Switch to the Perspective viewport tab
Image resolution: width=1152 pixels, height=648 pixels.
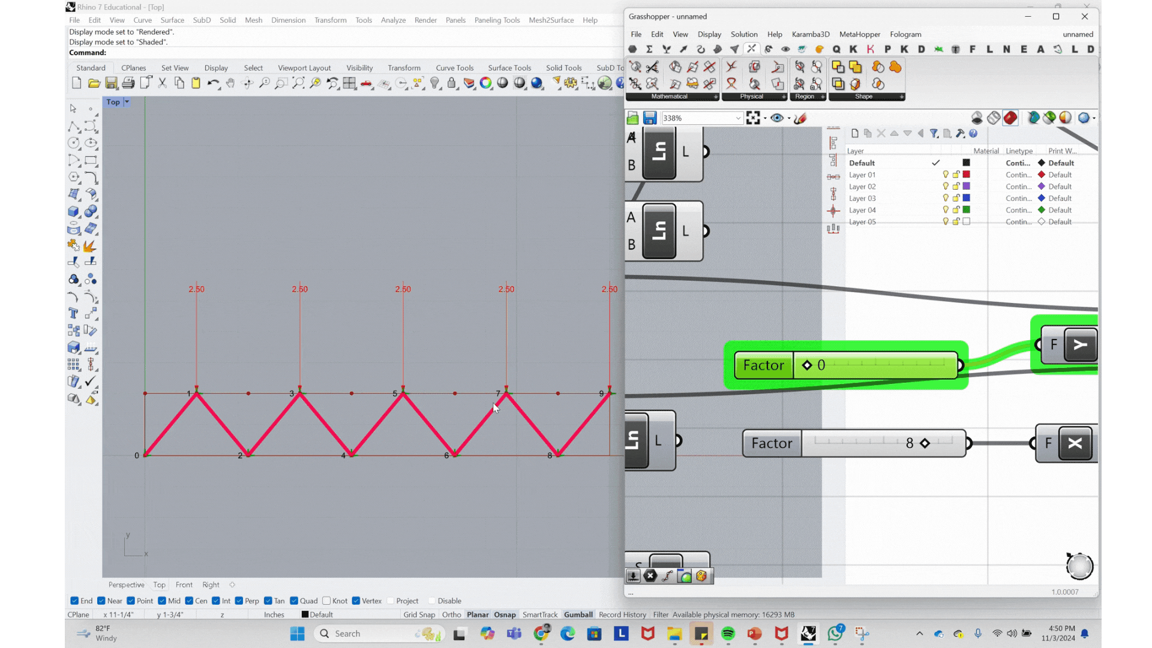click(126, 584)
